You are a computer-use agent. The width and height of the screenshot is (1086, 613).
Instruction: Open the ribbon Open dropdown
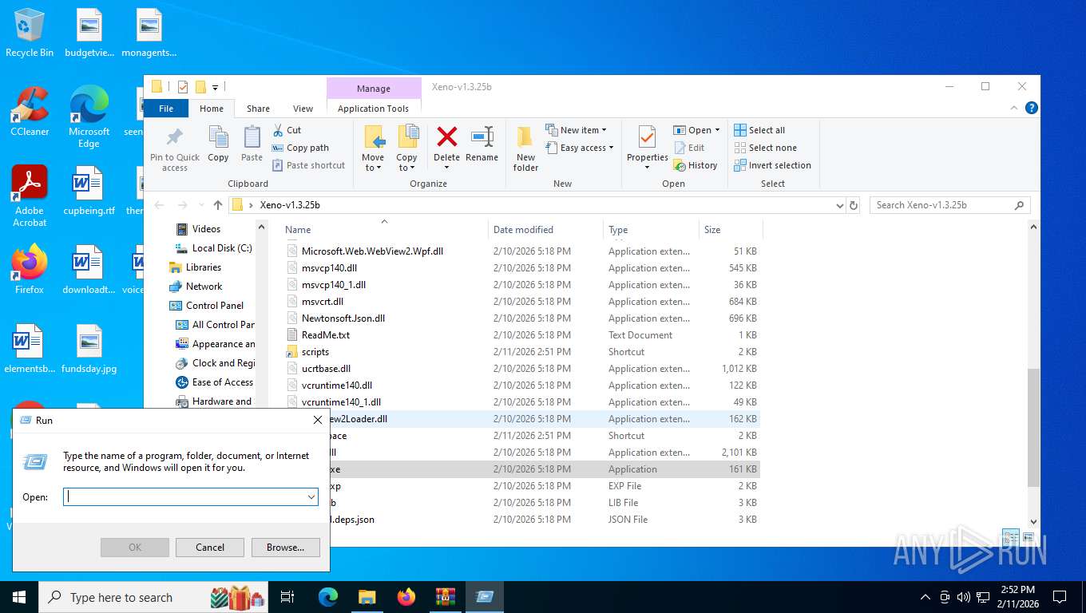[x=696, y=130]
